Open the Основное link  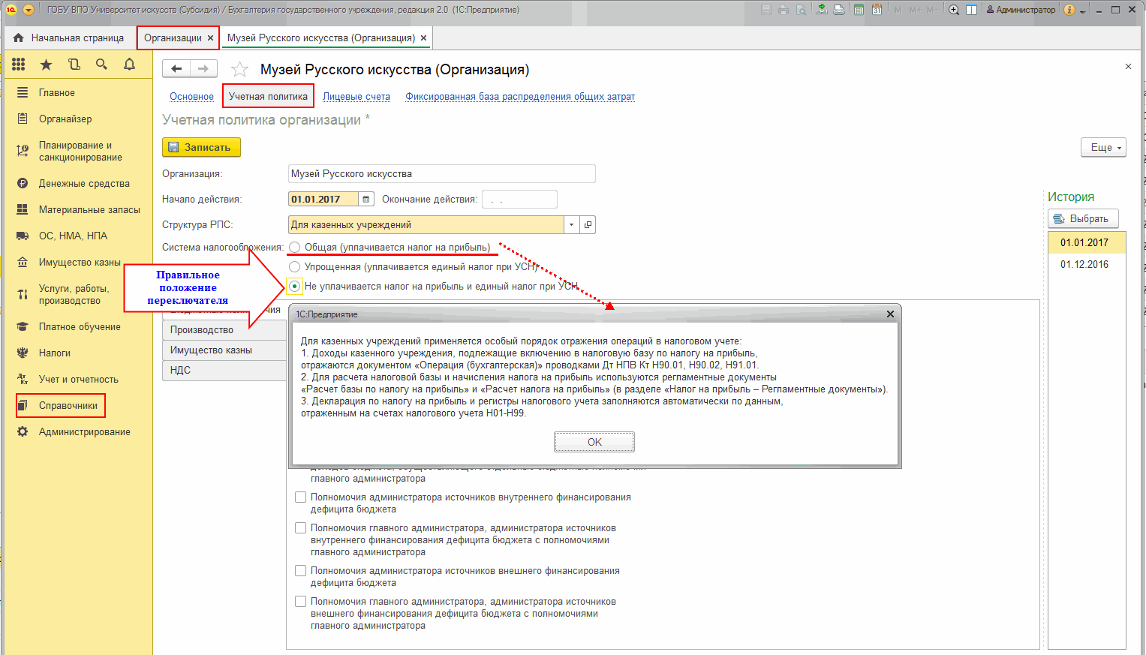click(191, 96)
